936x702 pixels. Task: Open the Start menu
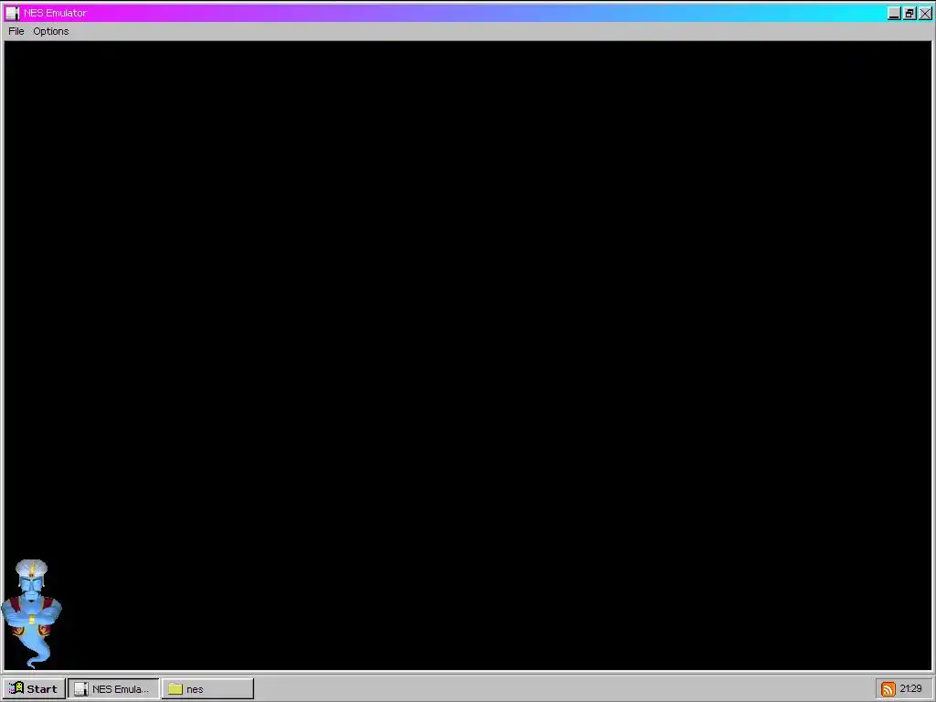[34, 689]
